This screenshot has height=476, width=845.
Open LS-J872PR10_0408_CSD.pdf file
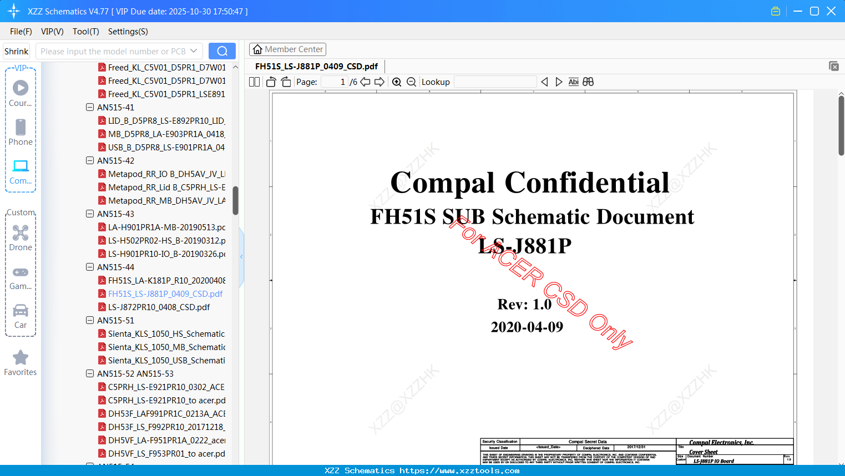coord(154,307)
